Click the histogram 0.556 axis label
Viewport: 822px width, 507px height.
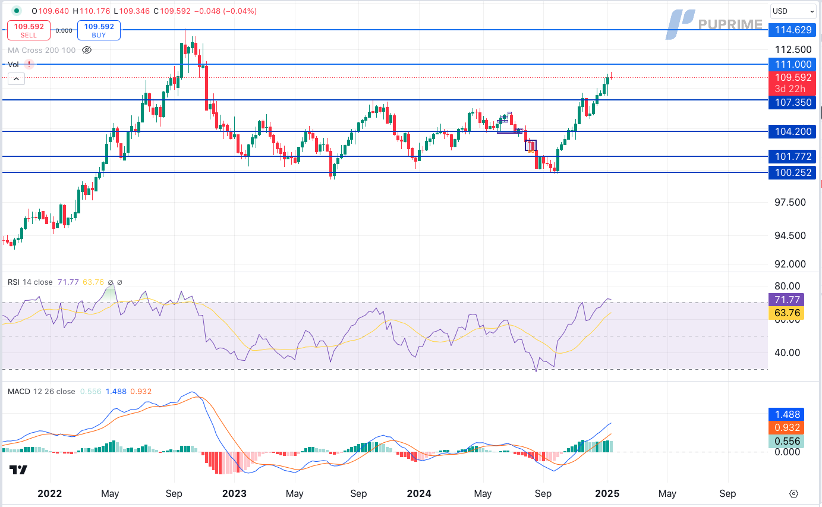click(786, 442)
